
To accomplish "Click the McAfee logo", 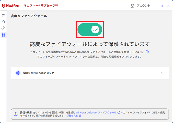I will (11, 6).
